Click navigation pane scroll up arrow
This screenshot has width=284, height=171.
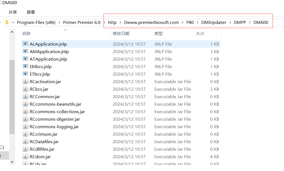click(x=12, y=32)
